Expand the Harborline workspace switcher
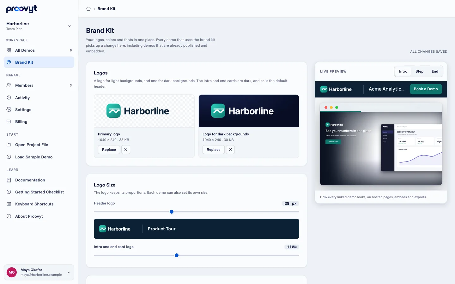Screen dimensions: 455x284 [70, 26]
